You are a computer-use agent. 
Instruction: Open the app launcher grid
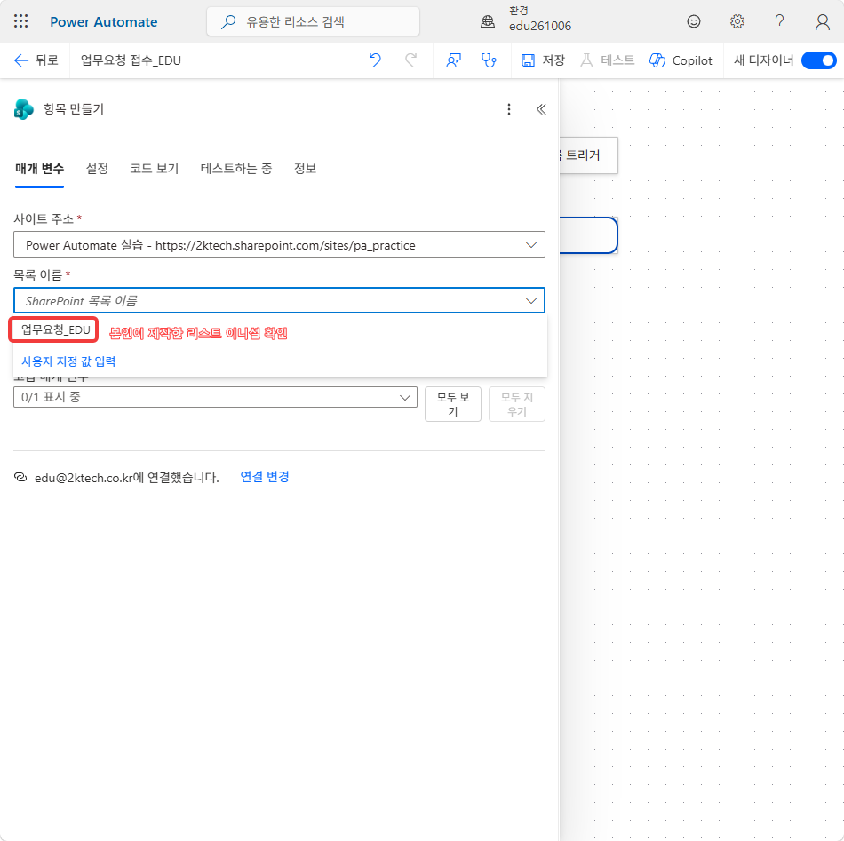click(x=20, y=21)
